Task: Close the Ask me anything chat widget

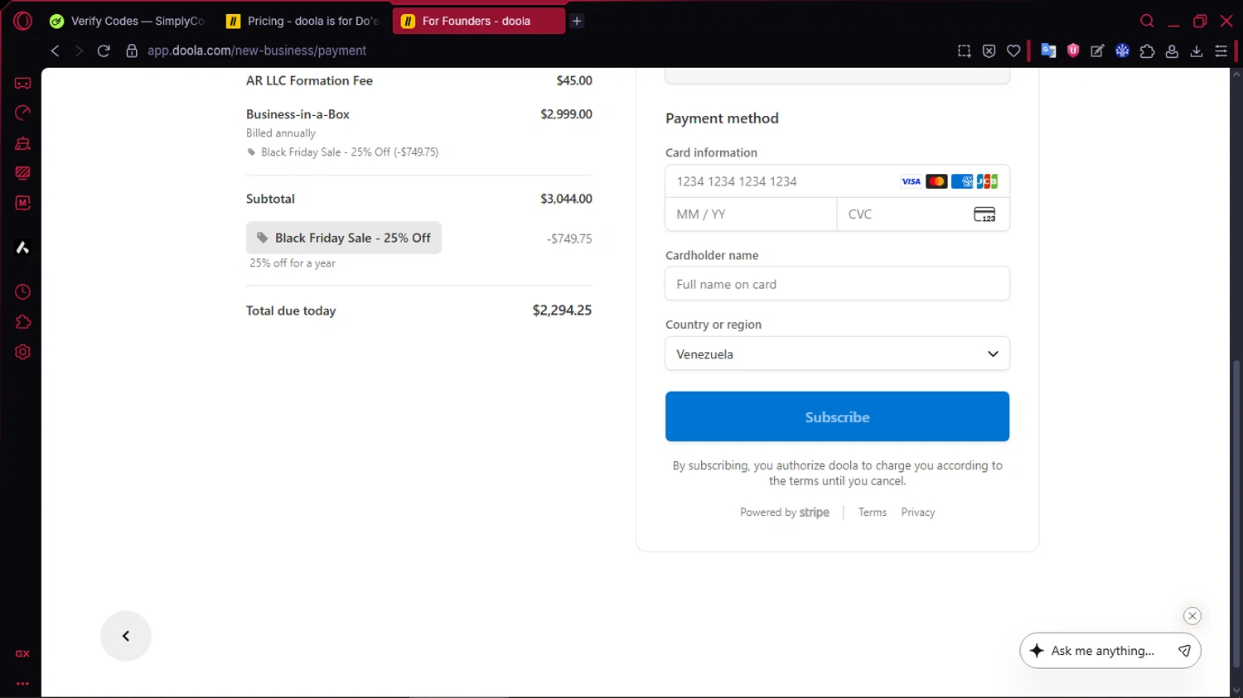Action: (1192, 616)
